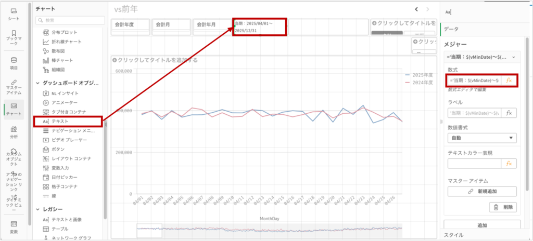Open the シート panel in the left sidebar
The height and width of the screenshot is (241, 533).
[x=14, y=14]
